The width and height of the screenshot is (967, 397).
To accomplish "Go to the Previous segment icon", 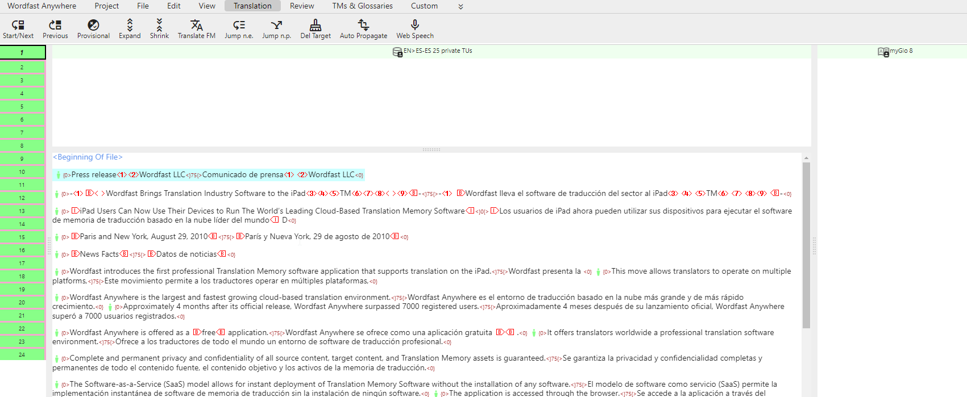I will [55, 24].
